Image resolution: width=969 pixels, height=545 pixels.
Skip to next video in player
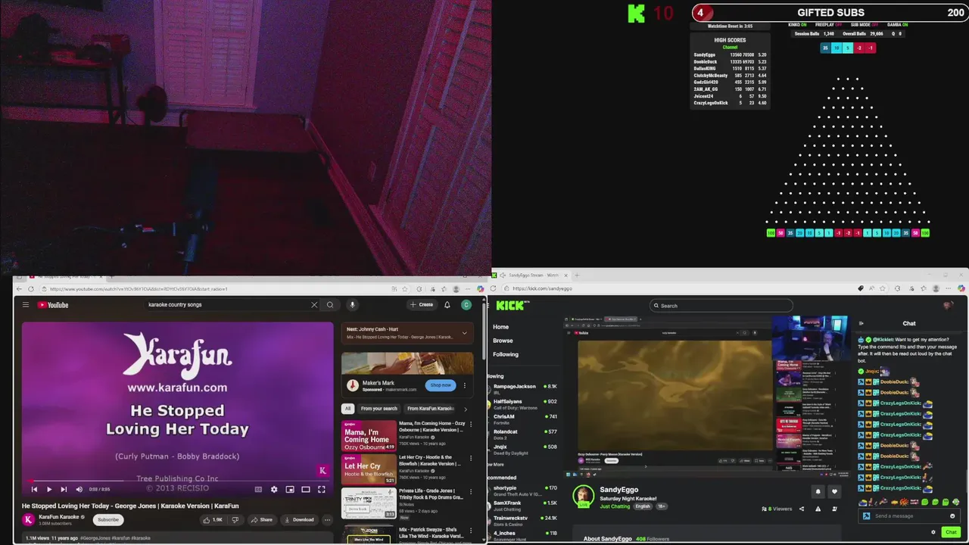(64, 490)
